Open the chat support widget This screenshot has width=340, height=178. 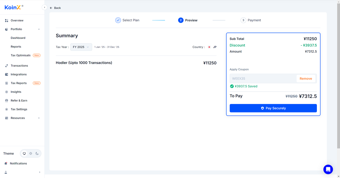(x=328, y=169)
